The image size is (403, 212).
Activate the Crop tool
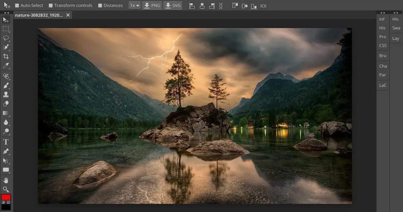pos(6,56)
